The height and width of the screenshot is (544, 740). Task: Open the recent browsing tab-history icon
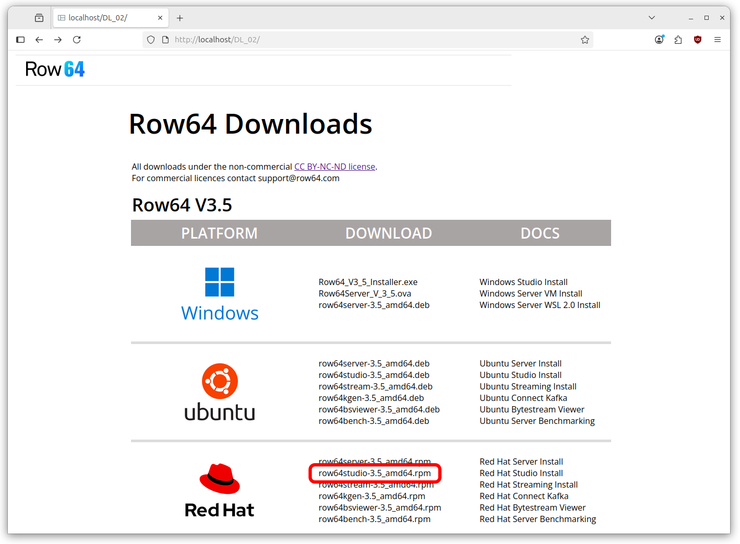coord(39,18)
